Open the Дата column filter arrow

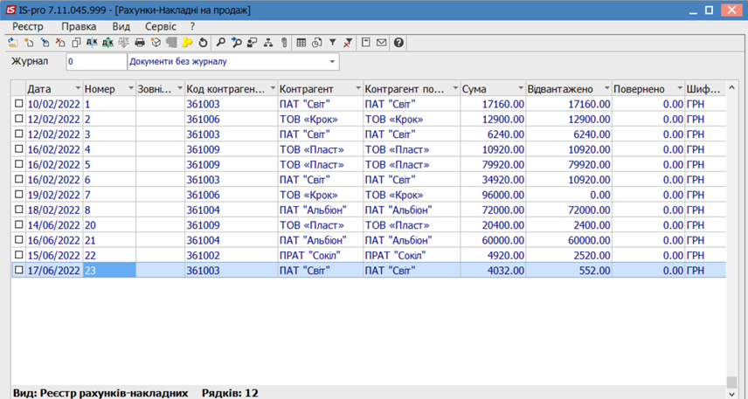pos(78,89)
